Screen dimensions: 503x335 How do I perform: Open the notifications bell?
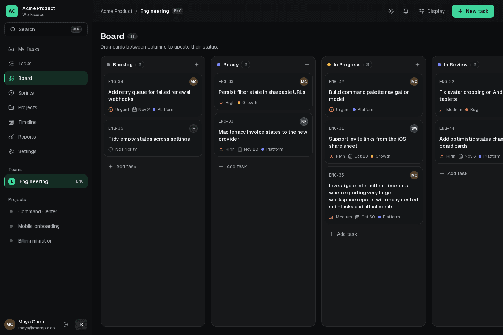(x=406, y=11)
